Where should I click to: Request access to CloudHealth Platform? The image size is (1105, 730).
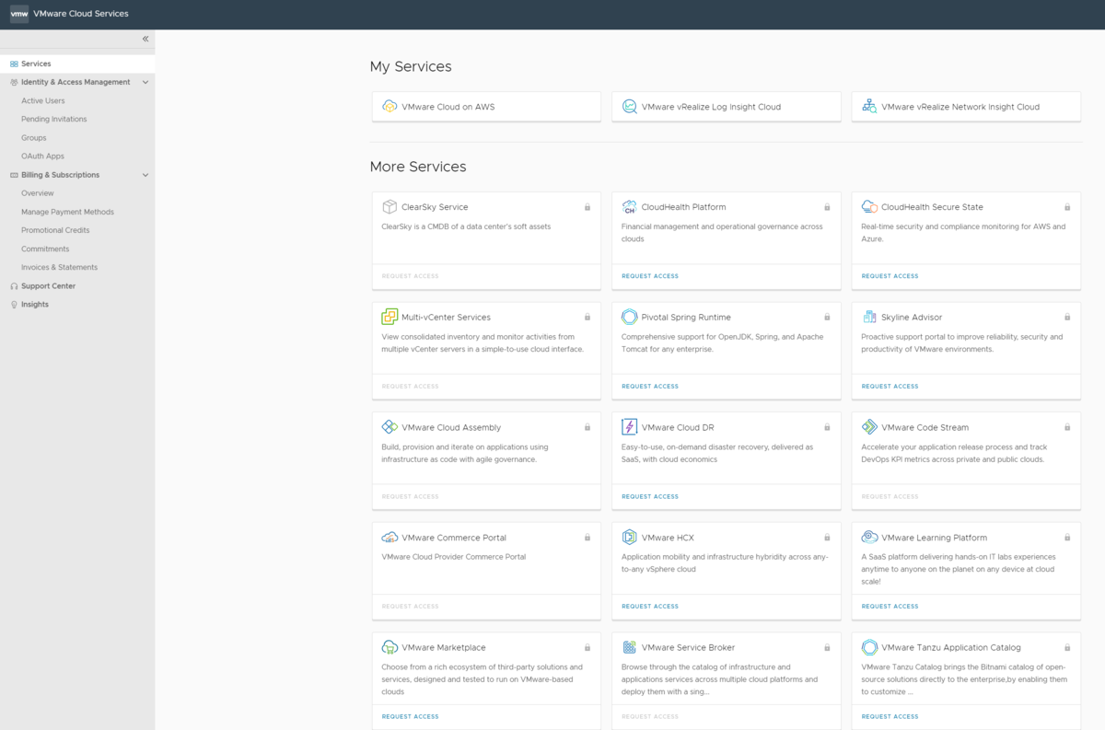[650, 276]
